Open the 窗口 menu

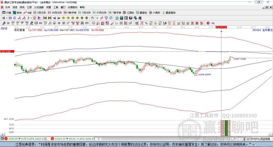[63, 7]
